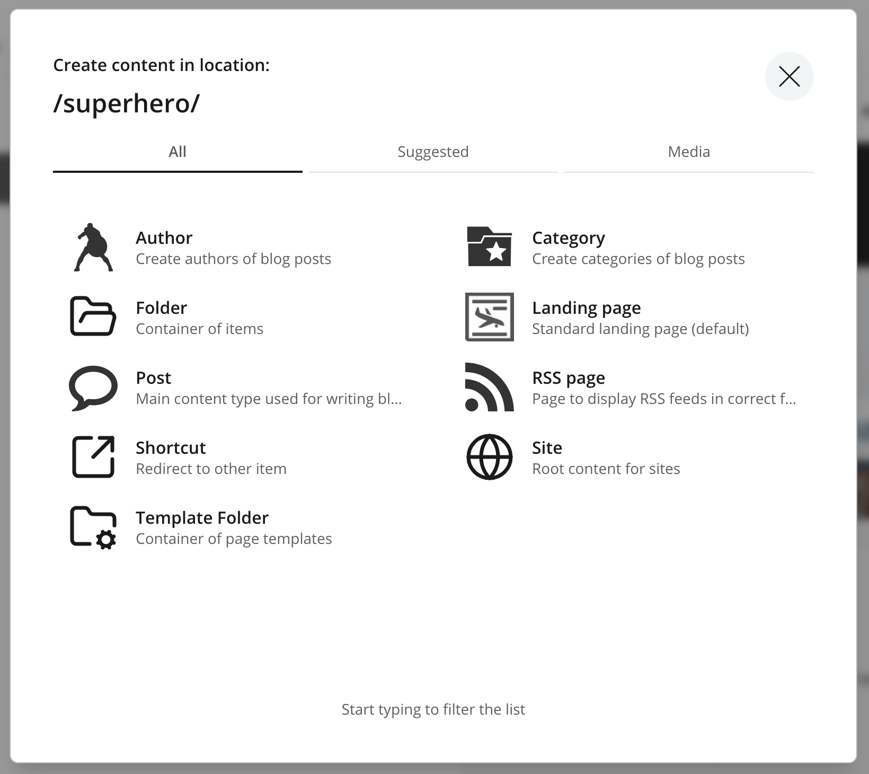Click the Landing page airplane icon

coord(490,317)
